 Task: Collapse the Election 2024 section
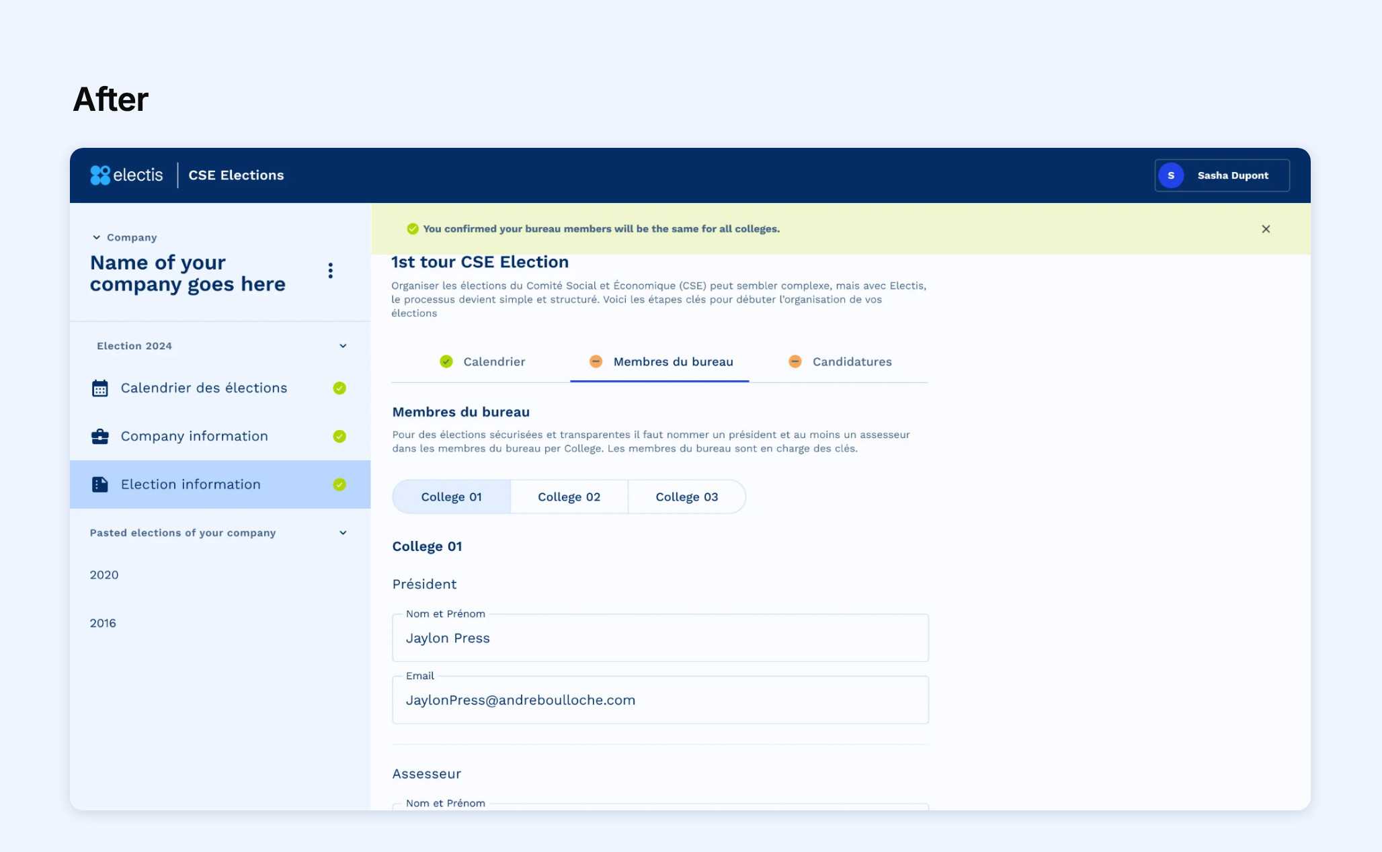click(343, 346)
